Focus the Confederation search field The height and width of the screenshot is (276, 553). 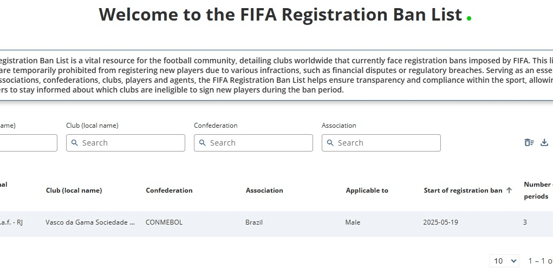tap(253, 143)
